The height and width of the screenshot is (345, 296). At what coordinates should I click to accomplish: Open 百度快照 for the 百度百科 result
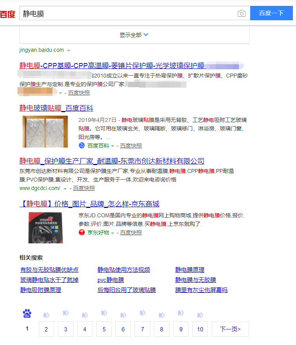(131, 146)
